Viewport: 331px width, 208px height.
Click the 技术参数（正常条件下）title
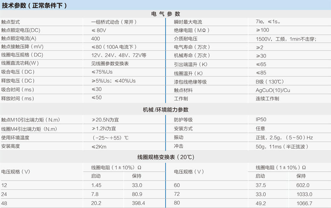(35, 5)
